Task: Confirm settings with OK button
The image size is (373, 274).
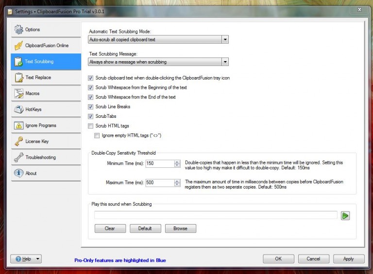Action: click(278, 259)
